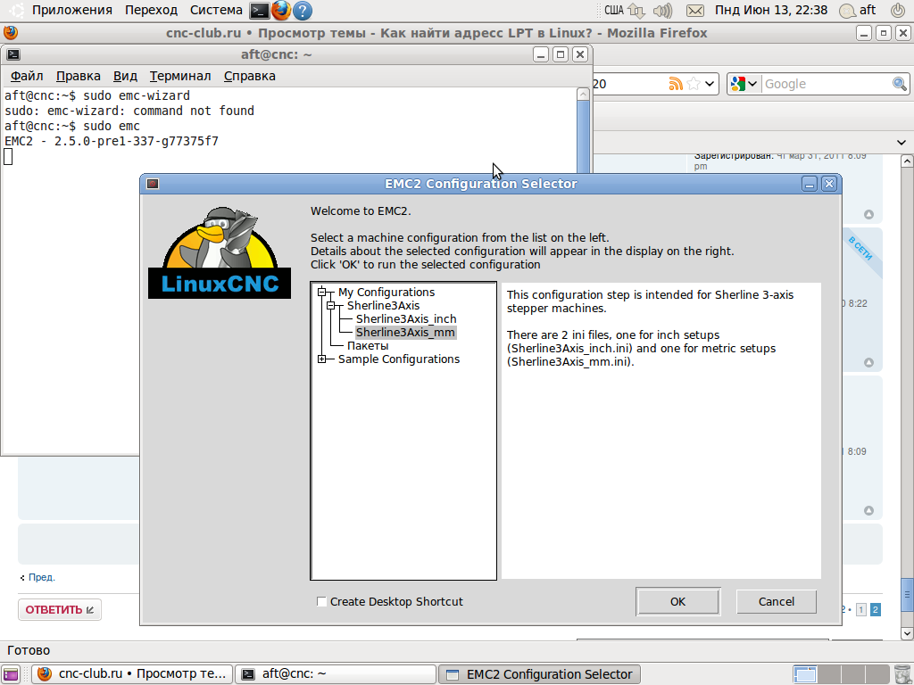Click Cancel in EMC2 Configuration Selector

click(x=777, y=601)
